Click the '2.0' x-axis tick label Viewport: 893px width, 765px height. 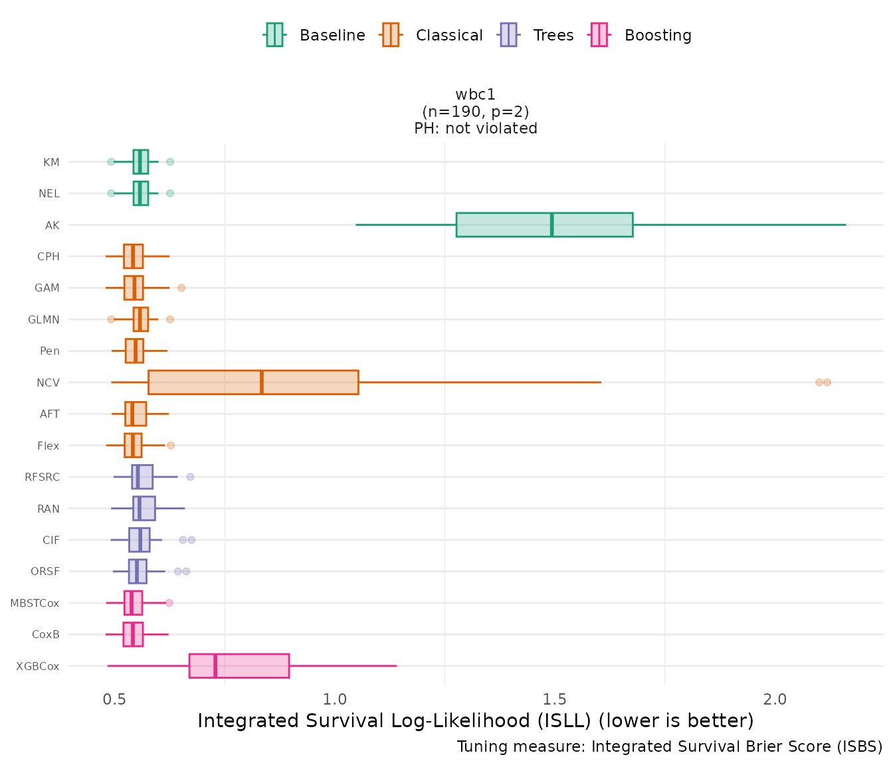tap(774, 699)
